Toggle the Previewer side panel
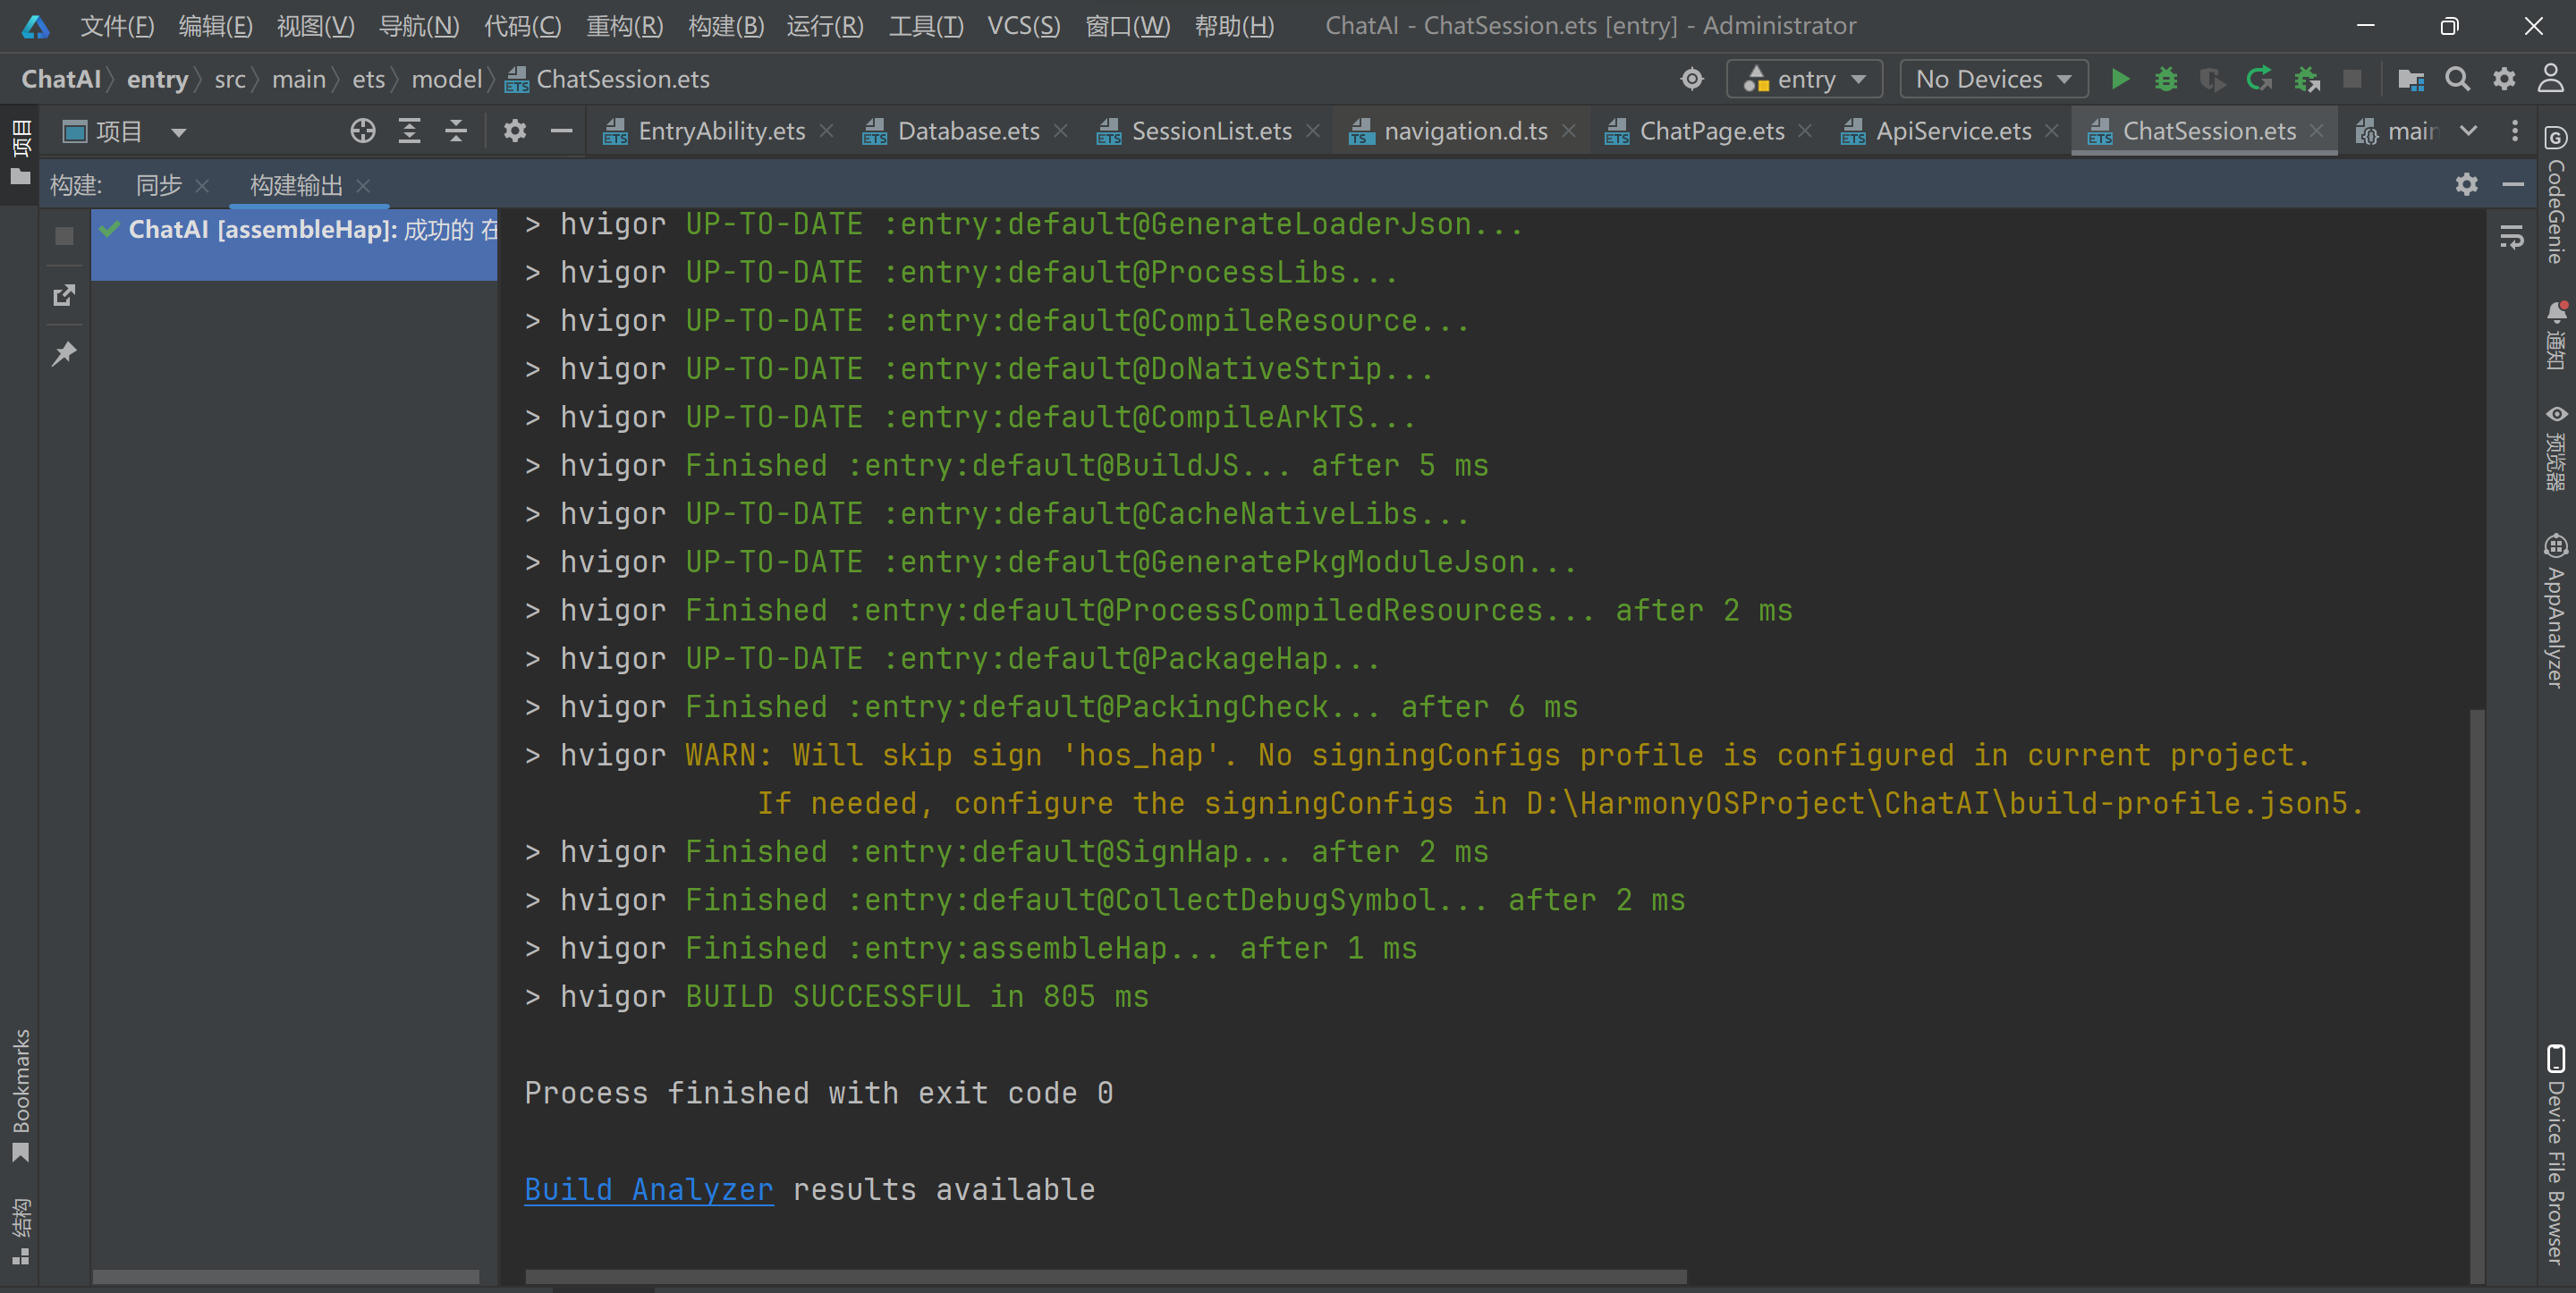Viewport: 2576px width, 1293px height. [2556, 448]
